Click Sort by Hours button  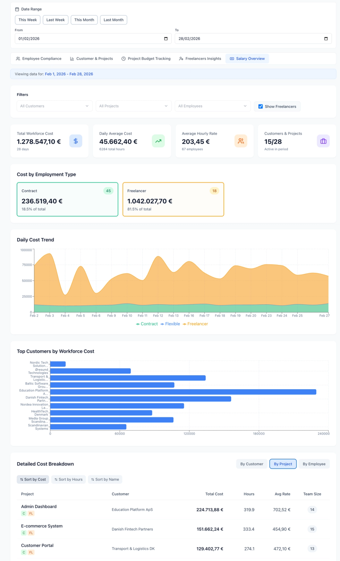[x=69, y=479]
